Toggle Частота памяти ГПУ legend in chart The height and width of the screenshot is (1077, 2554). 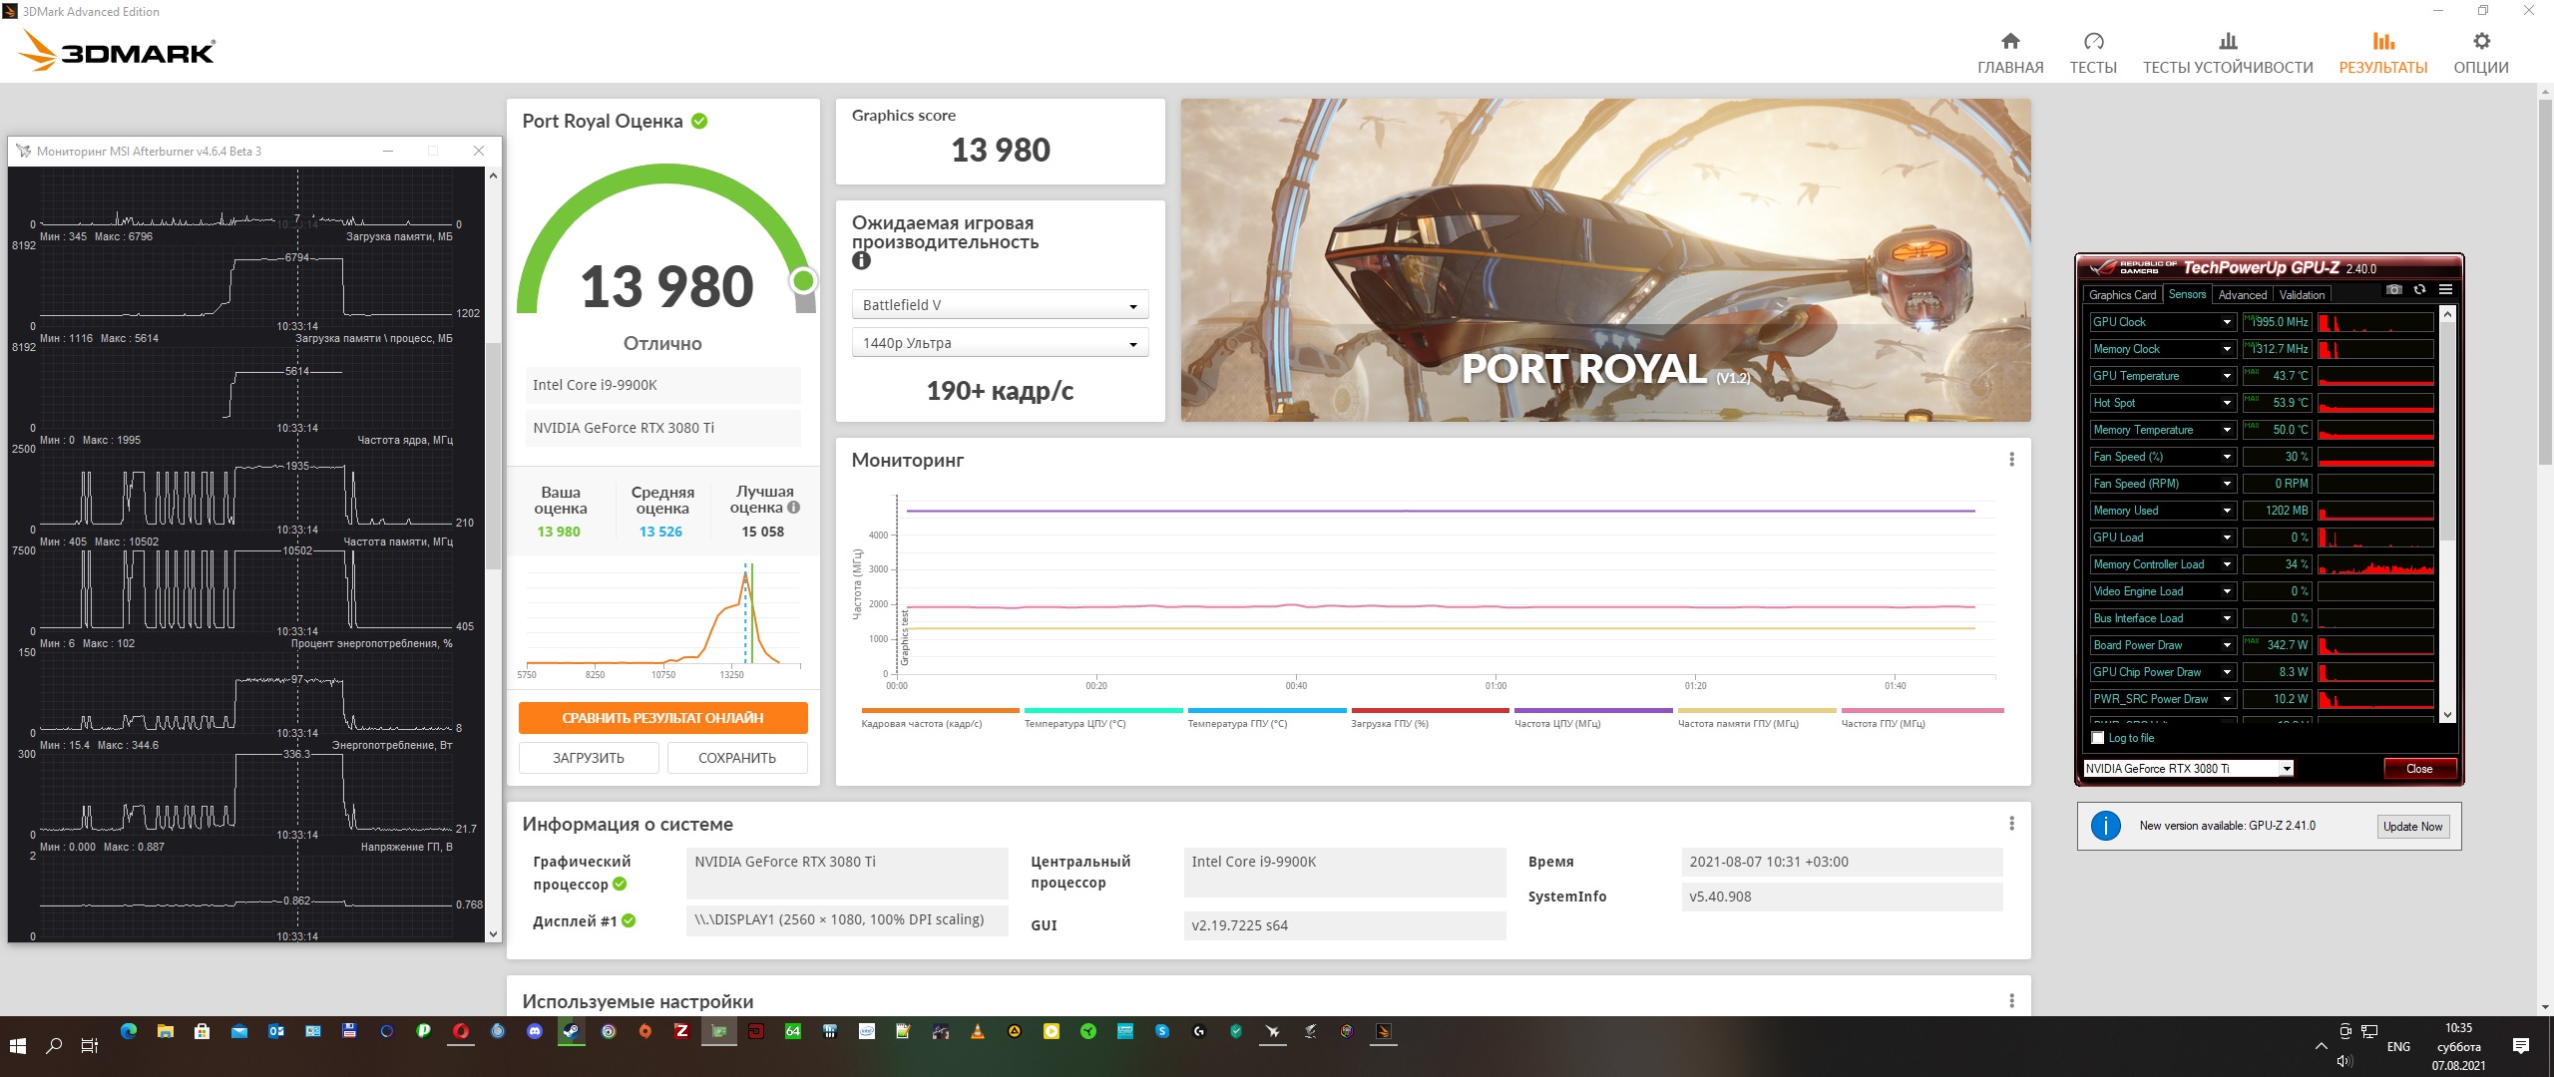tap(1757, 719)
